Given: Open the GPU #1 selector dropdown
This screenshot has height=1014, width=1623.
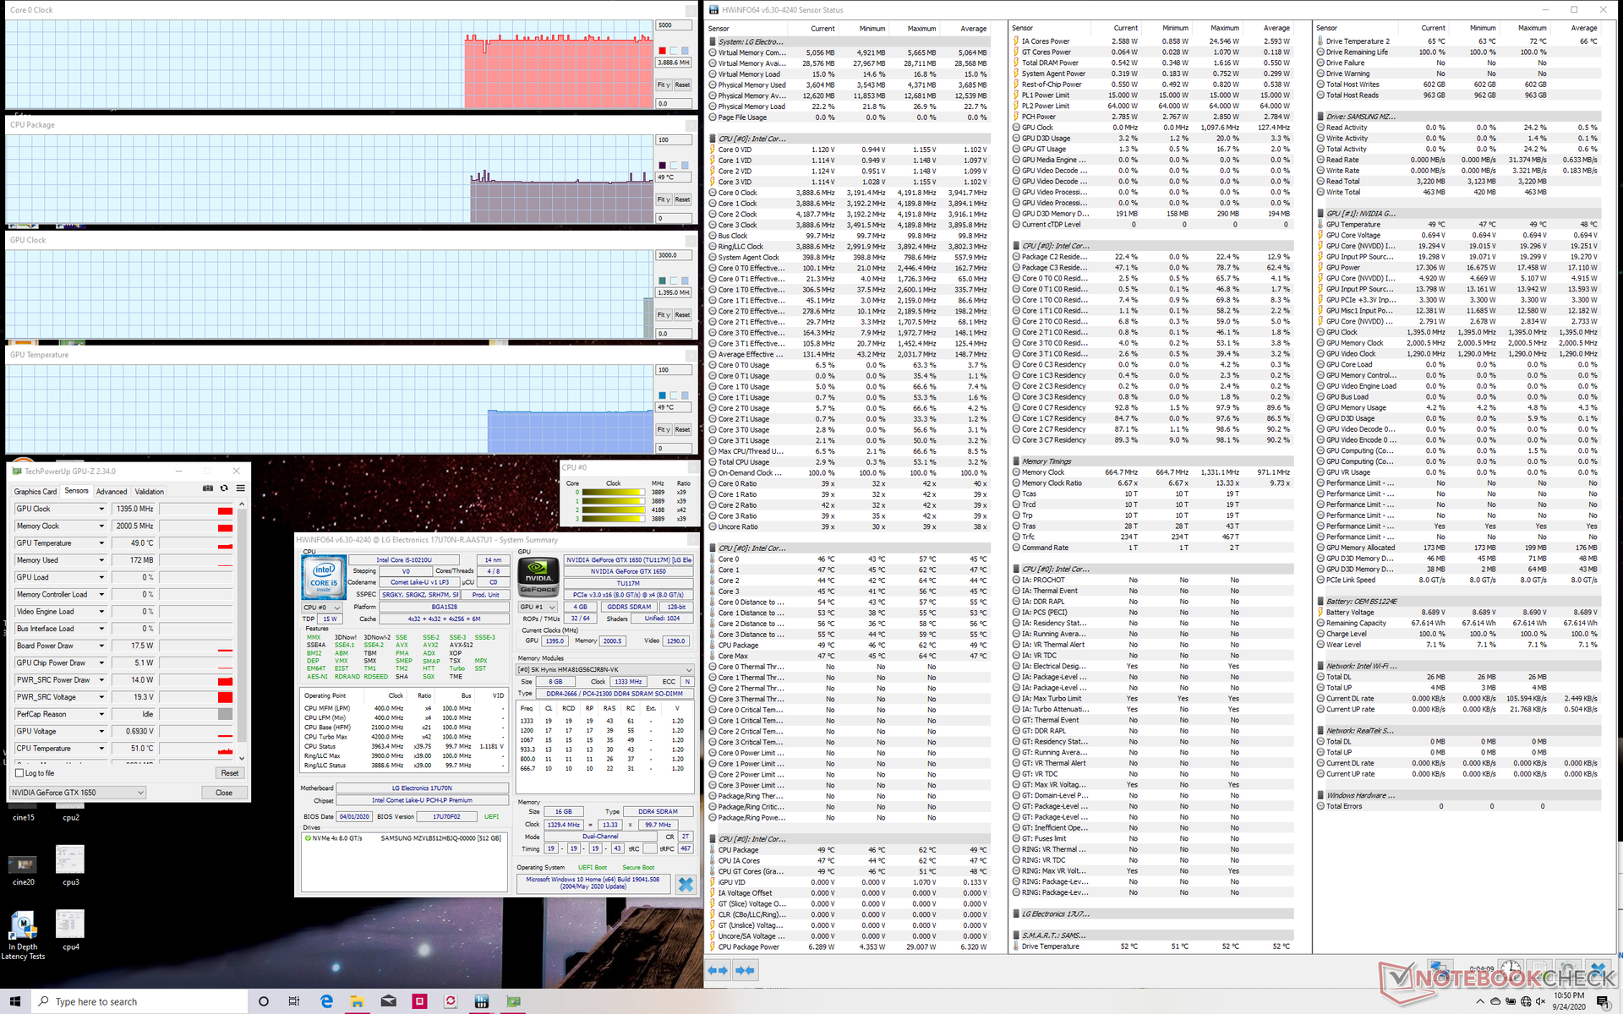Looking at the screenshot, I should tap(538, 608).
